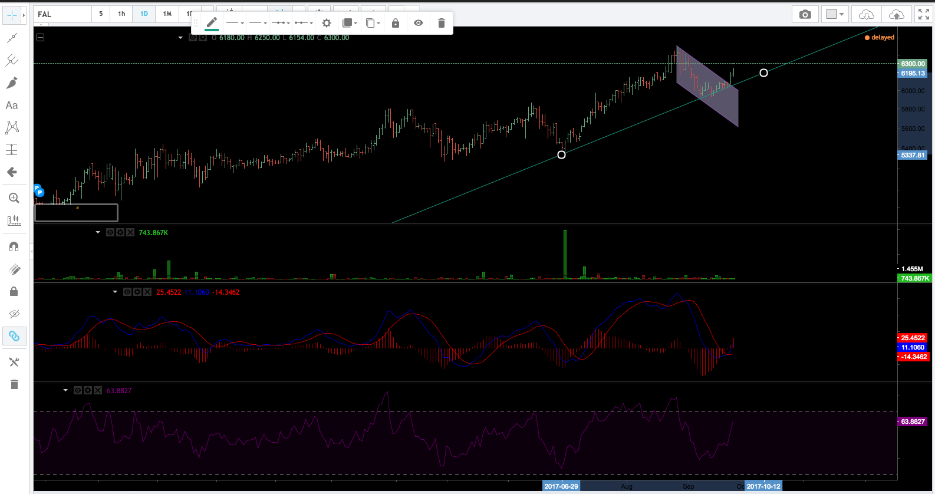This screenshot has height=494, width=935.
Task: Toggle lock all drawing tools
Action: click(14, 291)
